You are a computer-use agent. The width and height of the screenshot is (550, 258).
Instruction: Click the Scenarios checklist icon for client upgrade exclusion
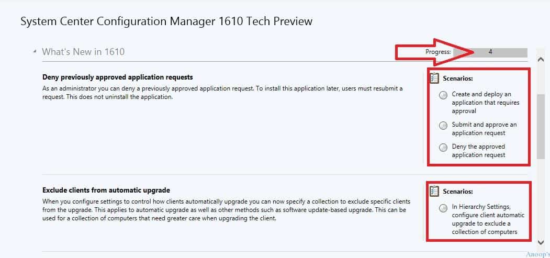tap(434, 192)
